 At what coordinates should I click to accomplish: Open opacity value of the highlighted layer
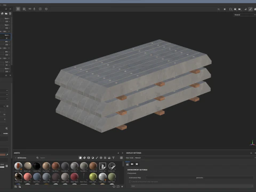[x=7, y=38]
